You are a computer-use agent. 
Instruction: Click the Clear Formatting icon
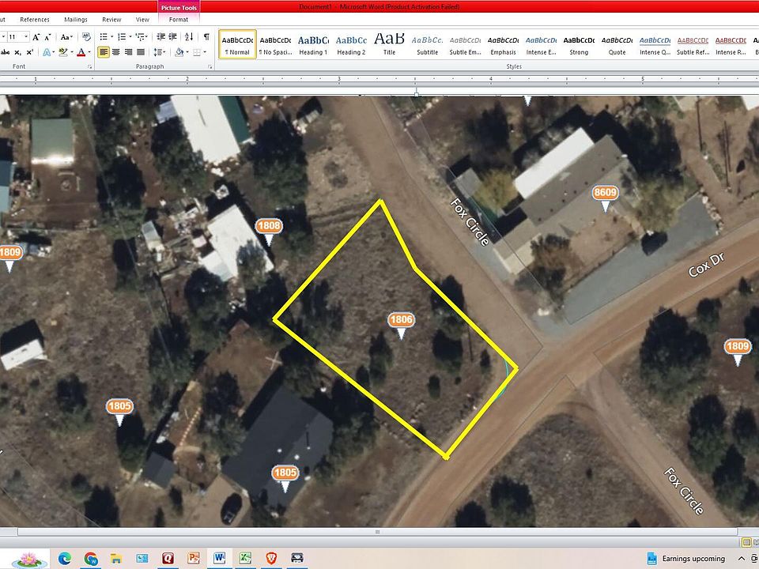point(86,37)
